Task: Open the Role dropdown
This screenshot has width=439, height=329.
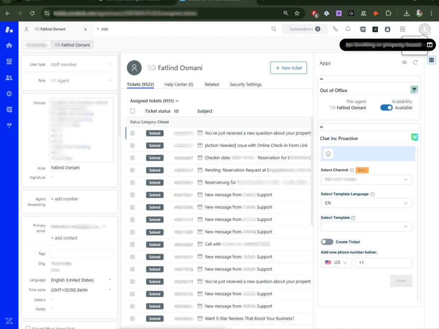Action: click(x=81, y=81)
